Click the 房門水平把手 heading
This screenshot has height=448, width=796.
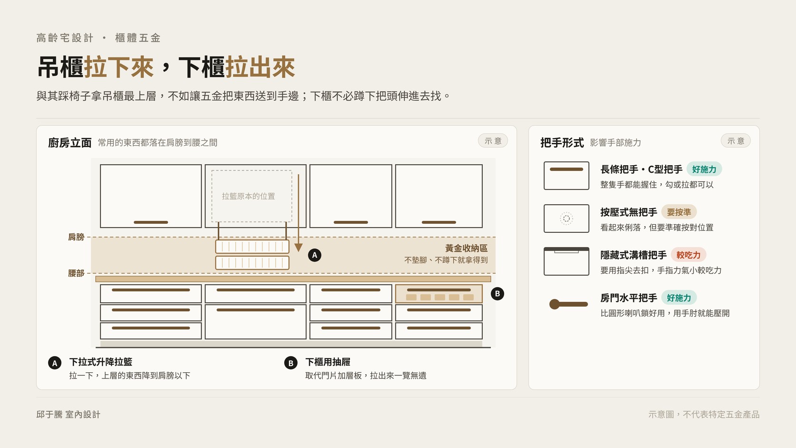pos(628,298)
